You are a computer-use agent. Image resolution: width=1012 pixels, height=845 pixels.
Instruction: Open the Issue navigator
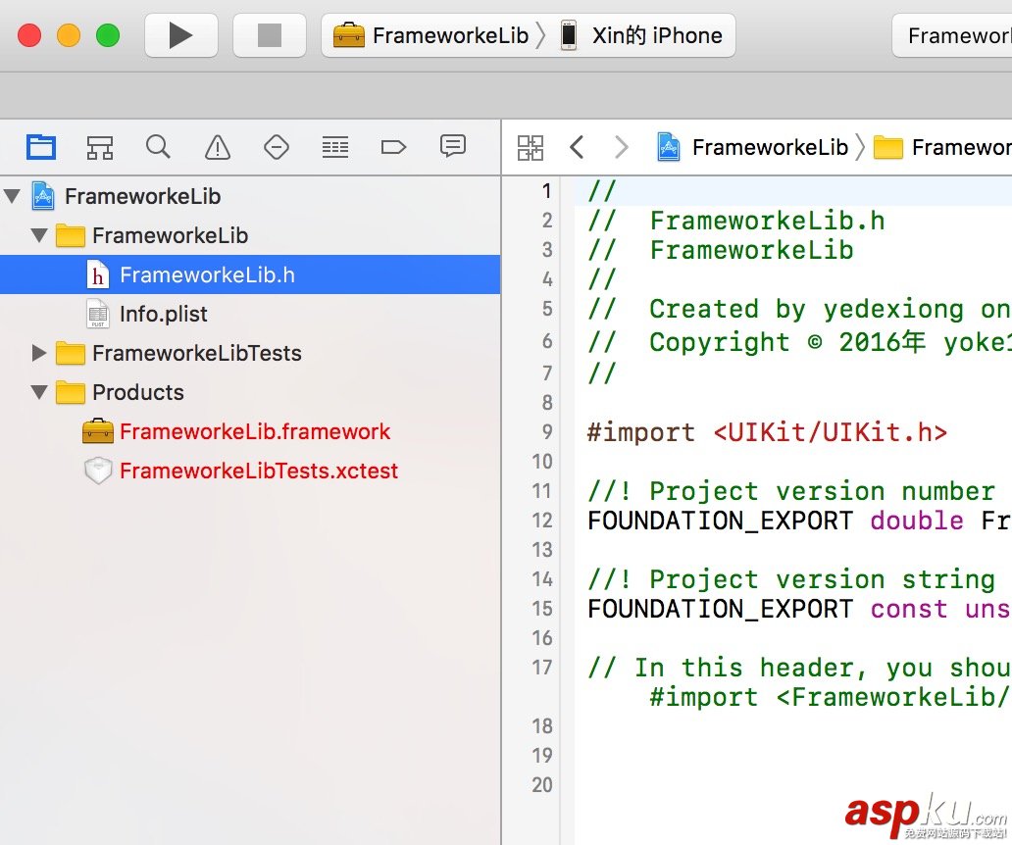click(218, 147)
